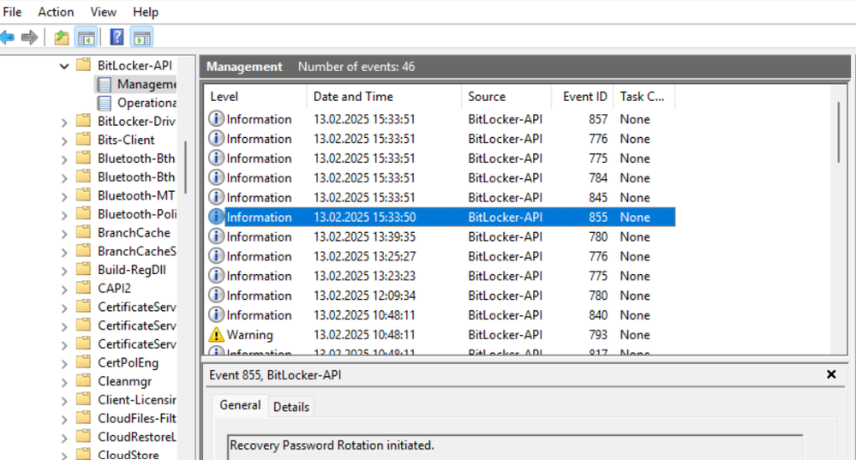Image resolution: width=856 pixels, height=460 pixels.
Task: Select event 775 at 13:23:23
Action: pyautogui.click(x=441, y=276)
